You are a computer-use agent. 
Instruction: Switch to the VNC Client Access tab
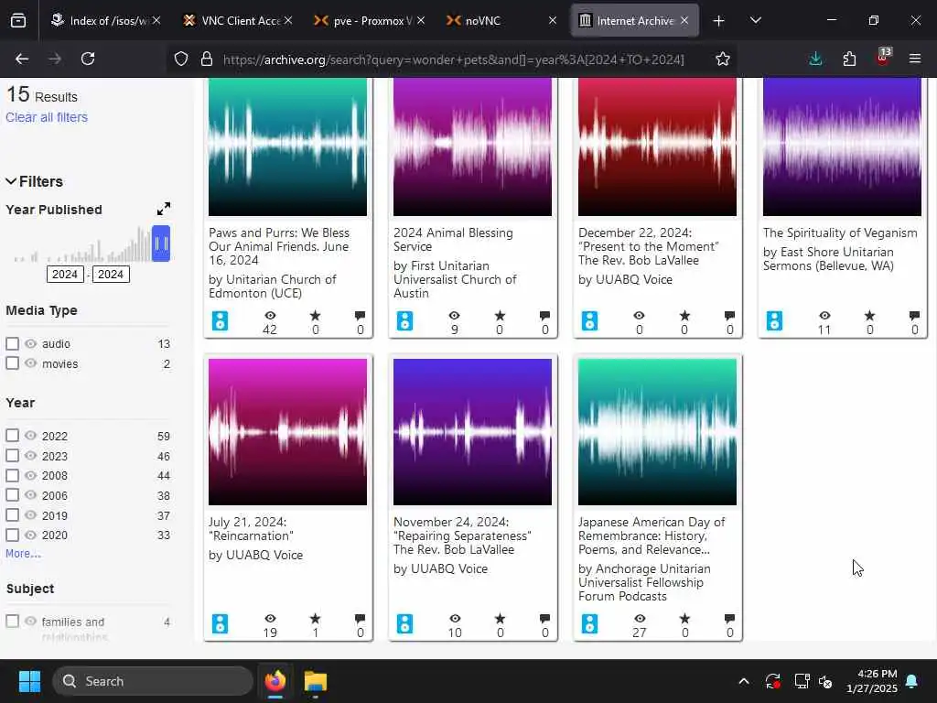(x=236, y=21)
